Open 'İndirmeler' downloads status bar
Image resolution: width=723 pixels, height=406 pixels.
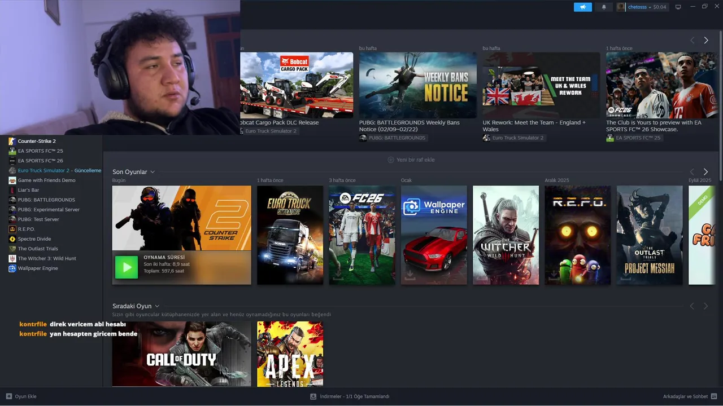click(x=350, y=396)
